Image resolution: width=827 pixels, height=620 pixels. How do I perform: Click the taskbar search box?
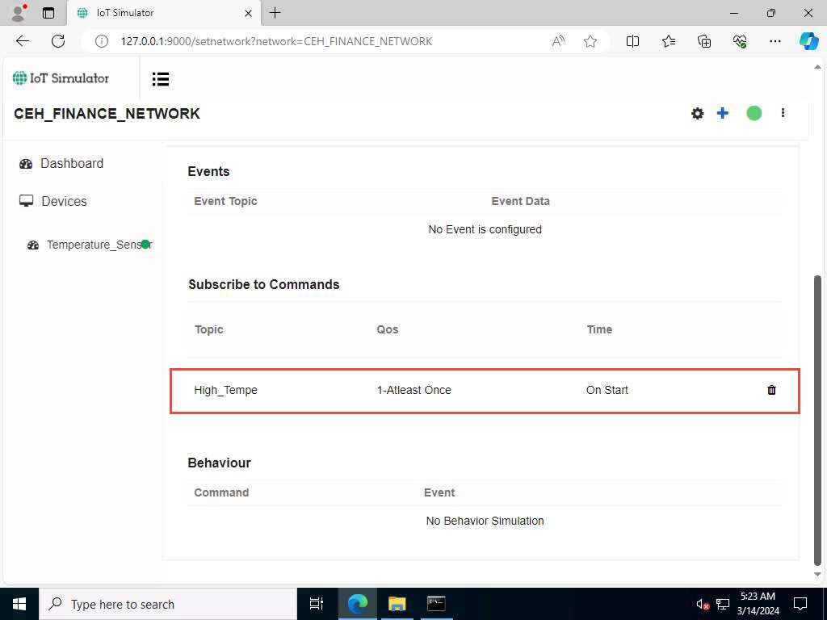(168, 604)
